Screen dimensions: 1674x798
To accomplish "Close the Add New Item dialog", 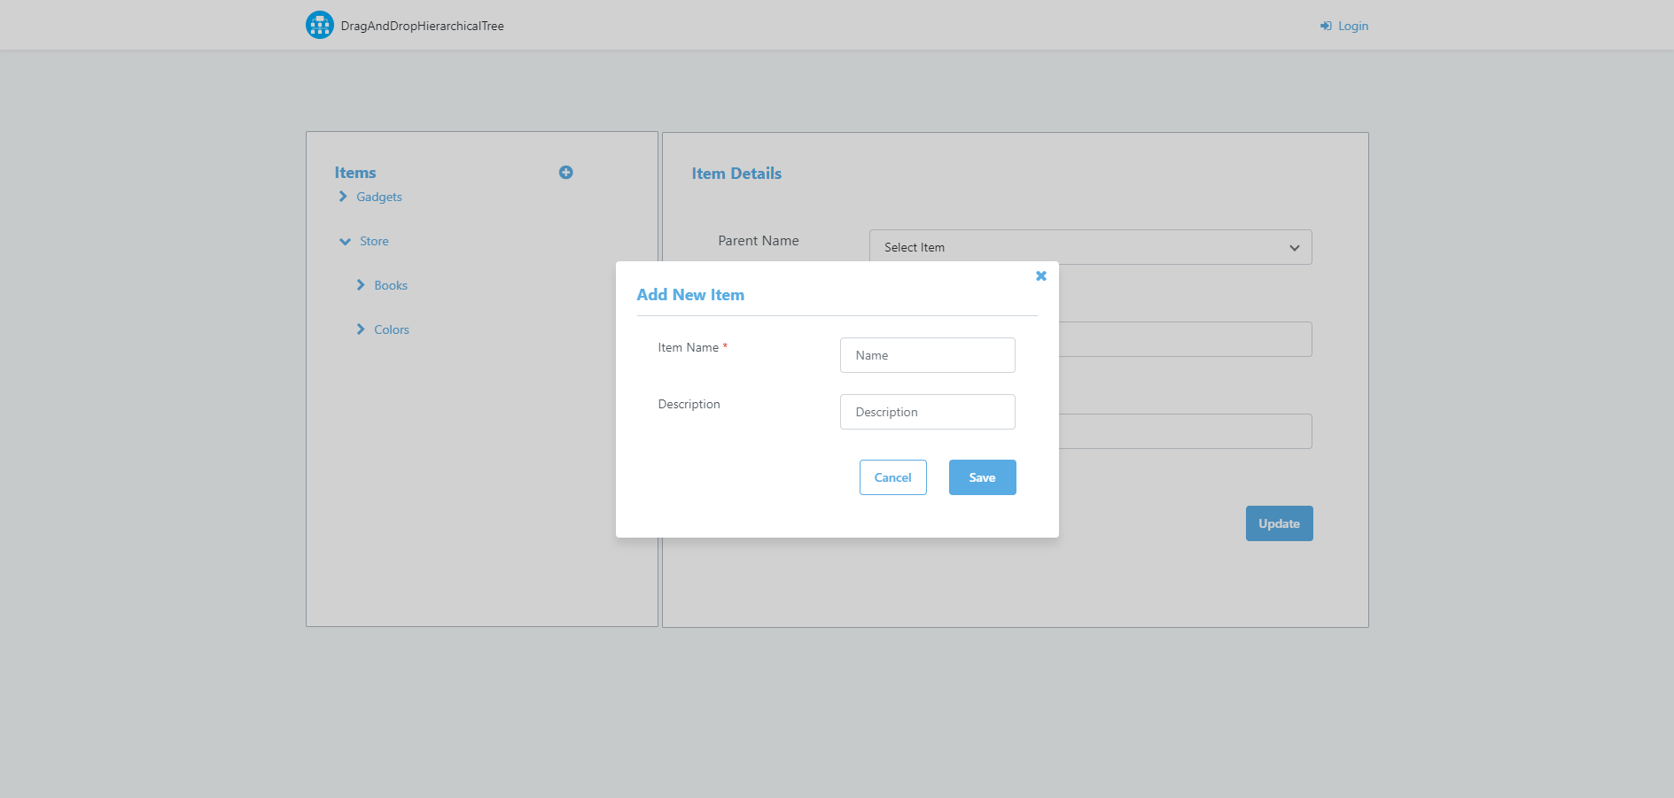I will pos(1040,275).
